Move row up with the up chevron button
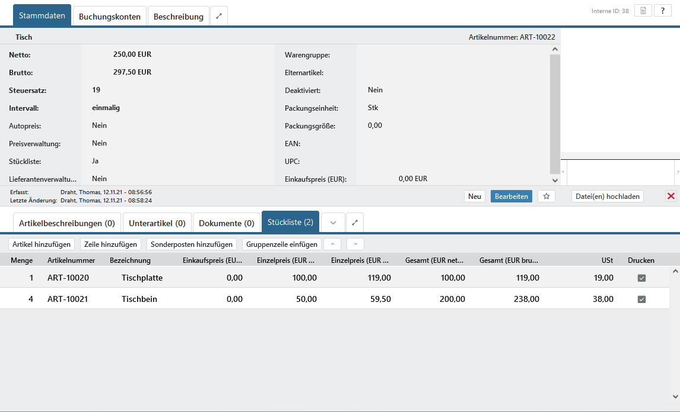 coord(332,244)
